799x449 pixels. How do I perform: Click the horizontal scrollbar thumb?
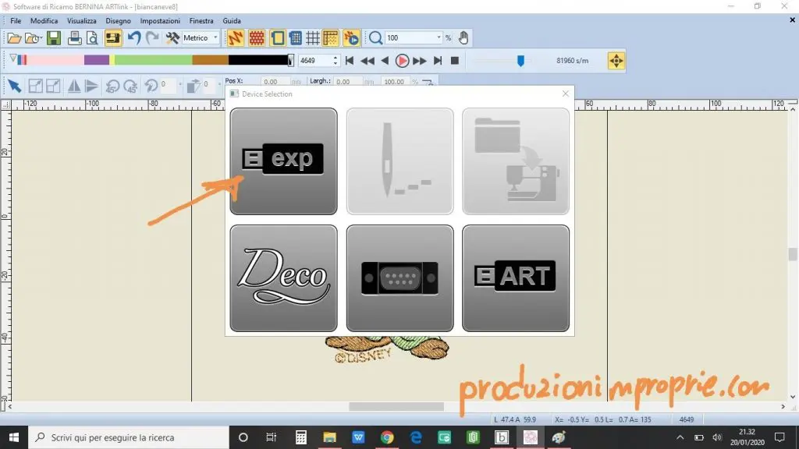tap(396, 406)
